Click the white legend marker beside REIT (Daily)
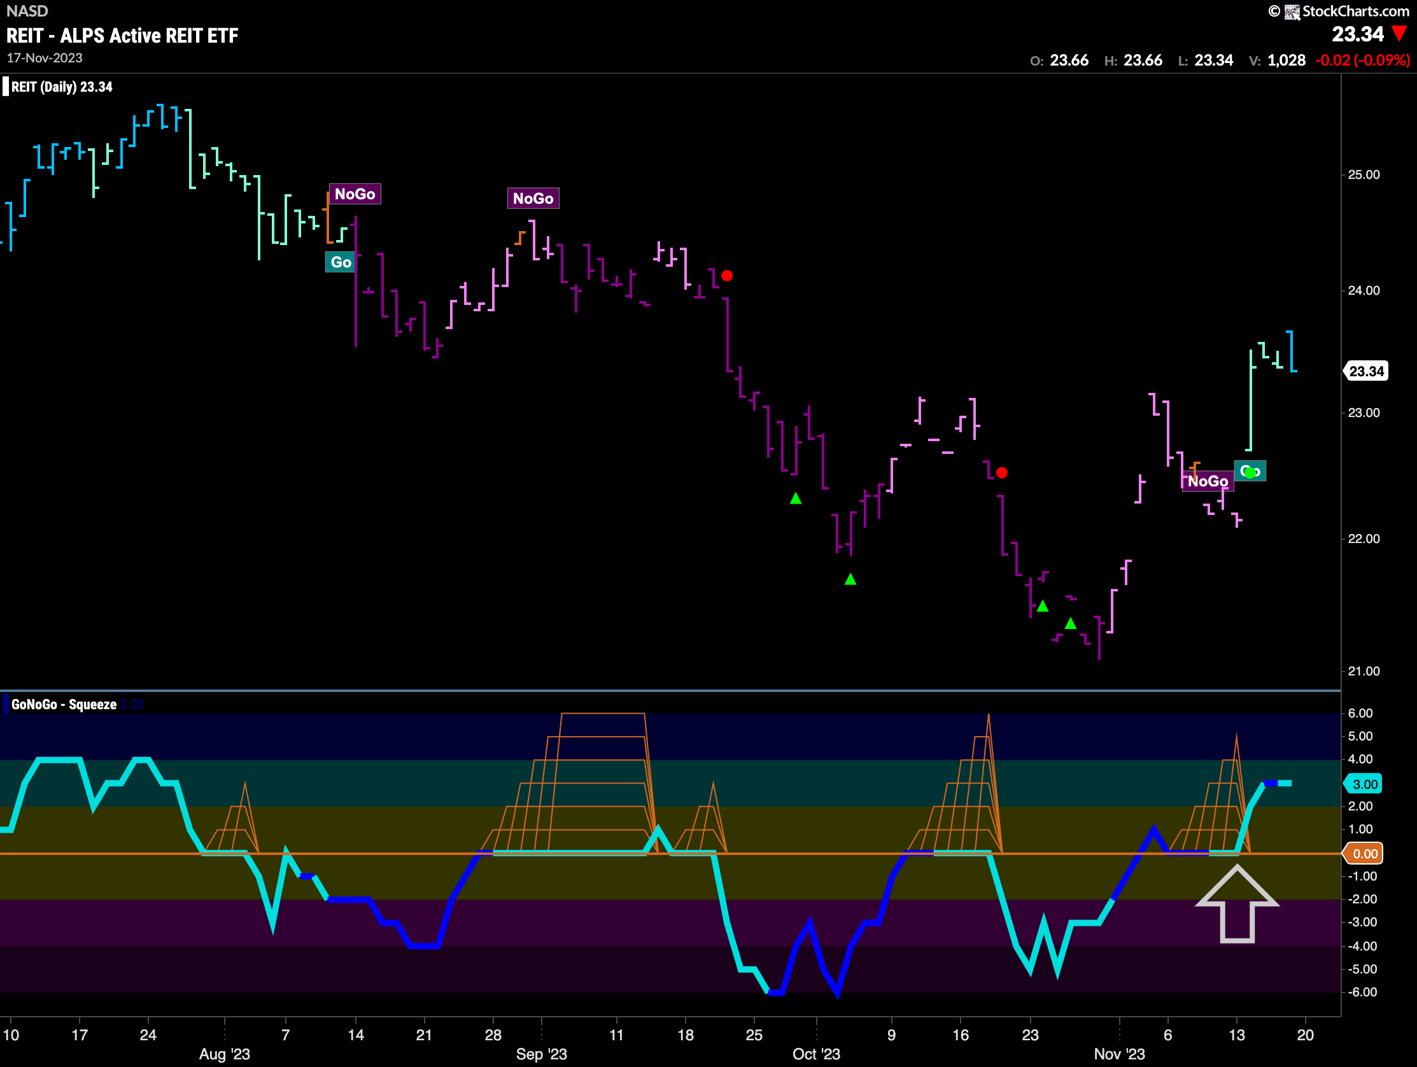1417x1067 pixels. (6, 87)
